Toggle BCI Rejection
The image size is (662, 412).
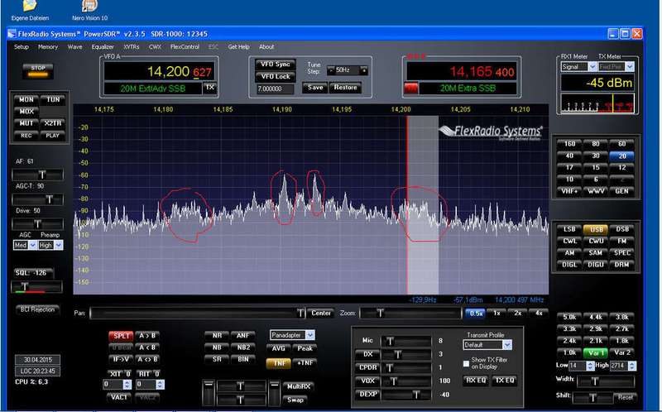(x=37, y=310)
